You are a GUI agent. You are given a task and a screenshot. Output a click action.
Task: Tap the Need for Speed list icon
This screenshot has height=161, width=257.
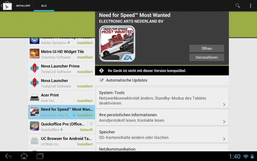tap(35, 112)
